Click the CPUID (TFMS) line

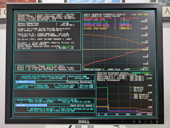tap(46, 16)
